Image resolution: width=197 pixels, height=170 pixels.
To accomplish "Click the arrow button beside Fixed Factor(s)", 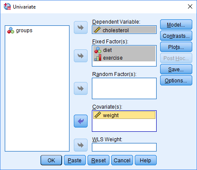I will coord(81,56).
